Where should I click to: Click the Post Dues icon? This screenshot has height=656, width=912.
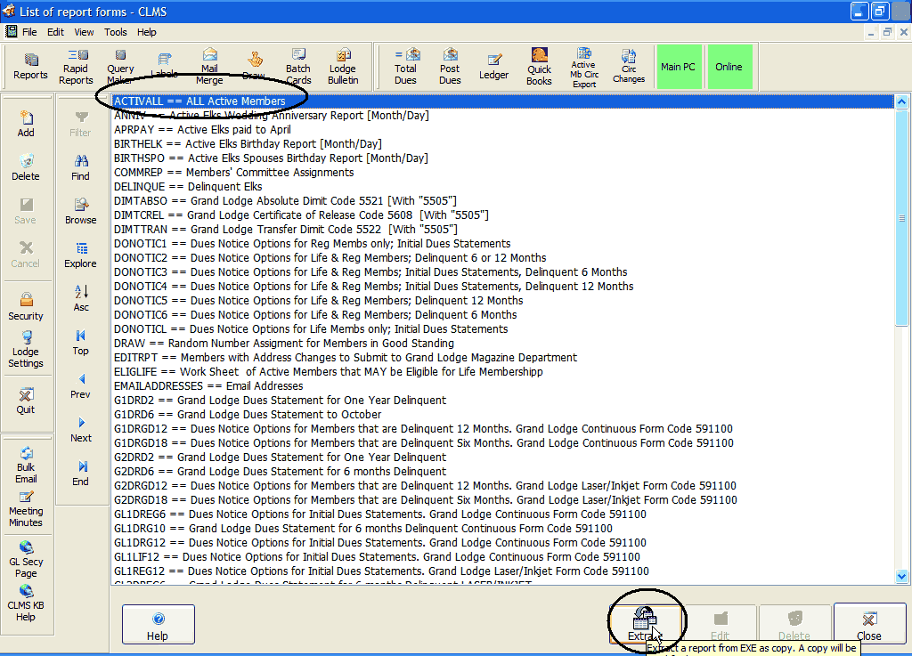pos(451,67)
